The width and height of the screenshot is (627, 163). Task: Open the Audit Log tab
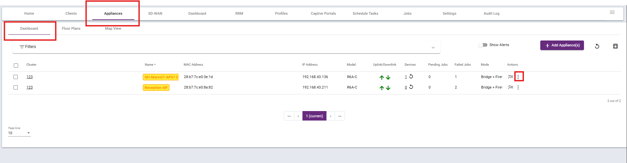(492, 13)
